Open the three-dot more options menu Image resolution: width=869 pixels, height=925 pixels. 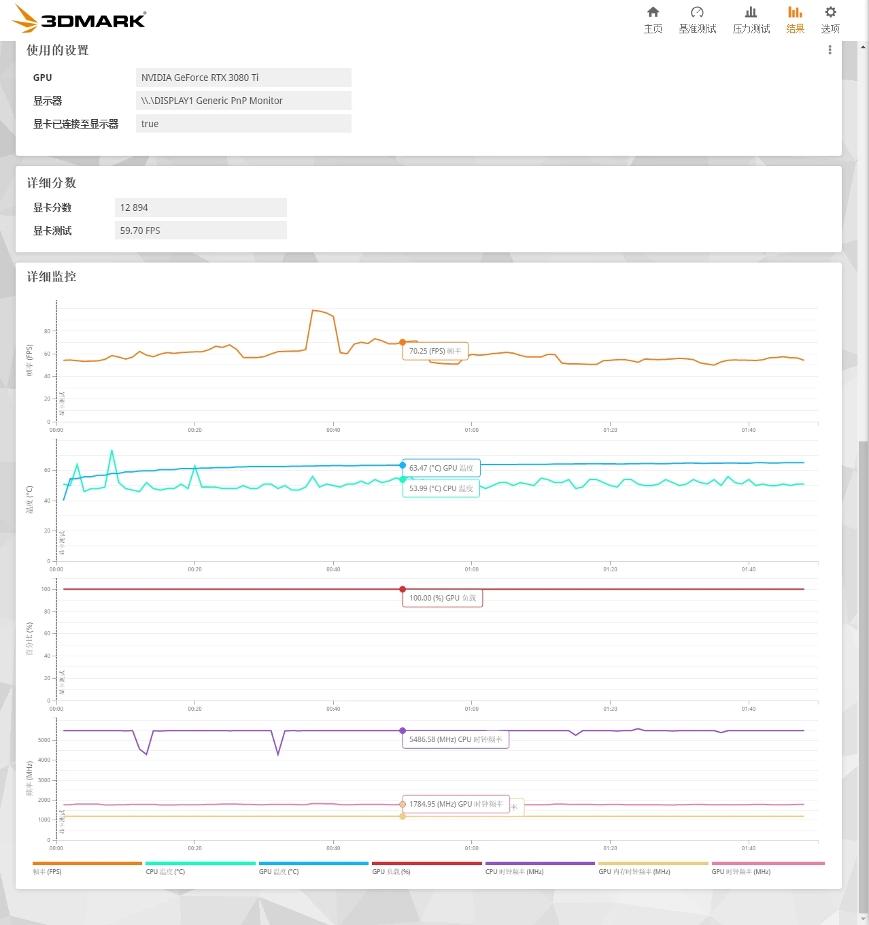point(830,50)
